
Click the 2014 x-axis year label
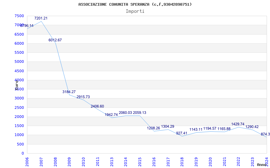pyautogui.click(x=126, y=162)
